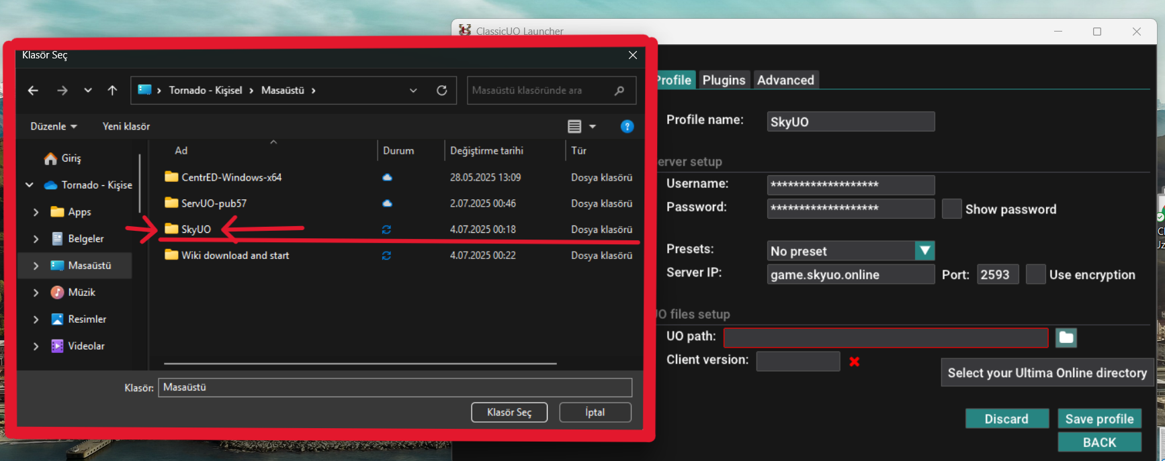The image size is (1165, 461).
Task: Save the SkyUO profile
Action: tap(1100, 419)
